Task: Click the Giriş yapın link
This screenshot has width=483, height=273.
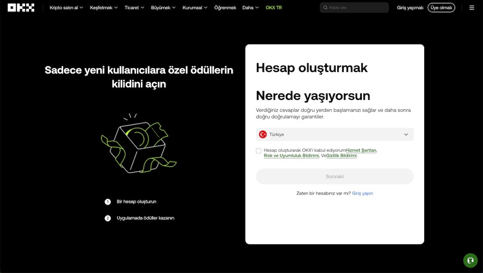Action: point(362,193)
